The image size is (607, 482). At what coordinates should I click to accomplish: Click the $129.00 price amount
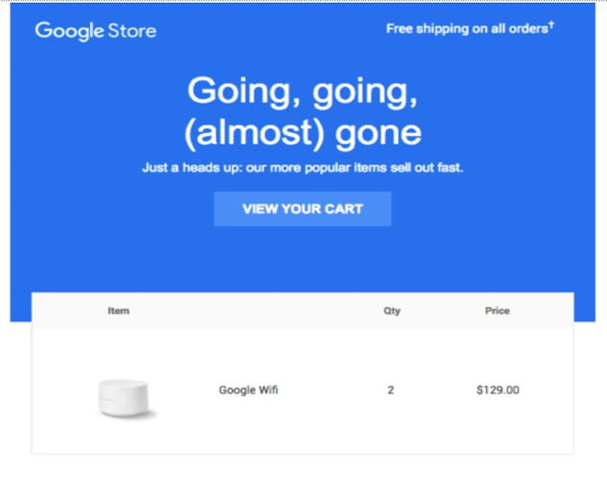point(498,390)
